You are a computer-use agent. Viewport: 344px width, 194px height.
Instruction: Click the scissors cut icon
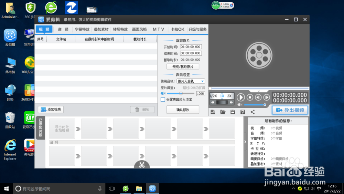pos(142,165)
